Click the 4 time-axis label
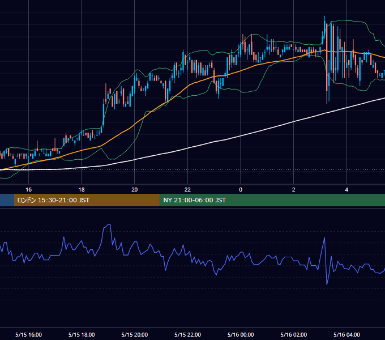 346,190
